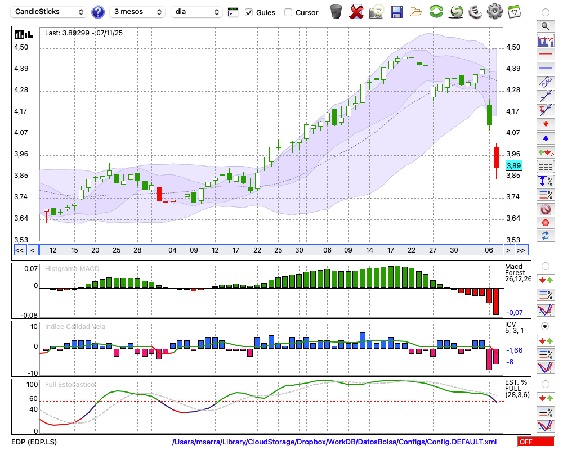Open the dia interval dropdown

pyautogui.click(x=196, y=12)
